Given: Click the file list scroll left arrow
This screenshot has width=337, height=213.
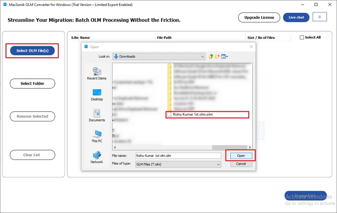Looking at the screenshot, I should click(x=115, y=147).
